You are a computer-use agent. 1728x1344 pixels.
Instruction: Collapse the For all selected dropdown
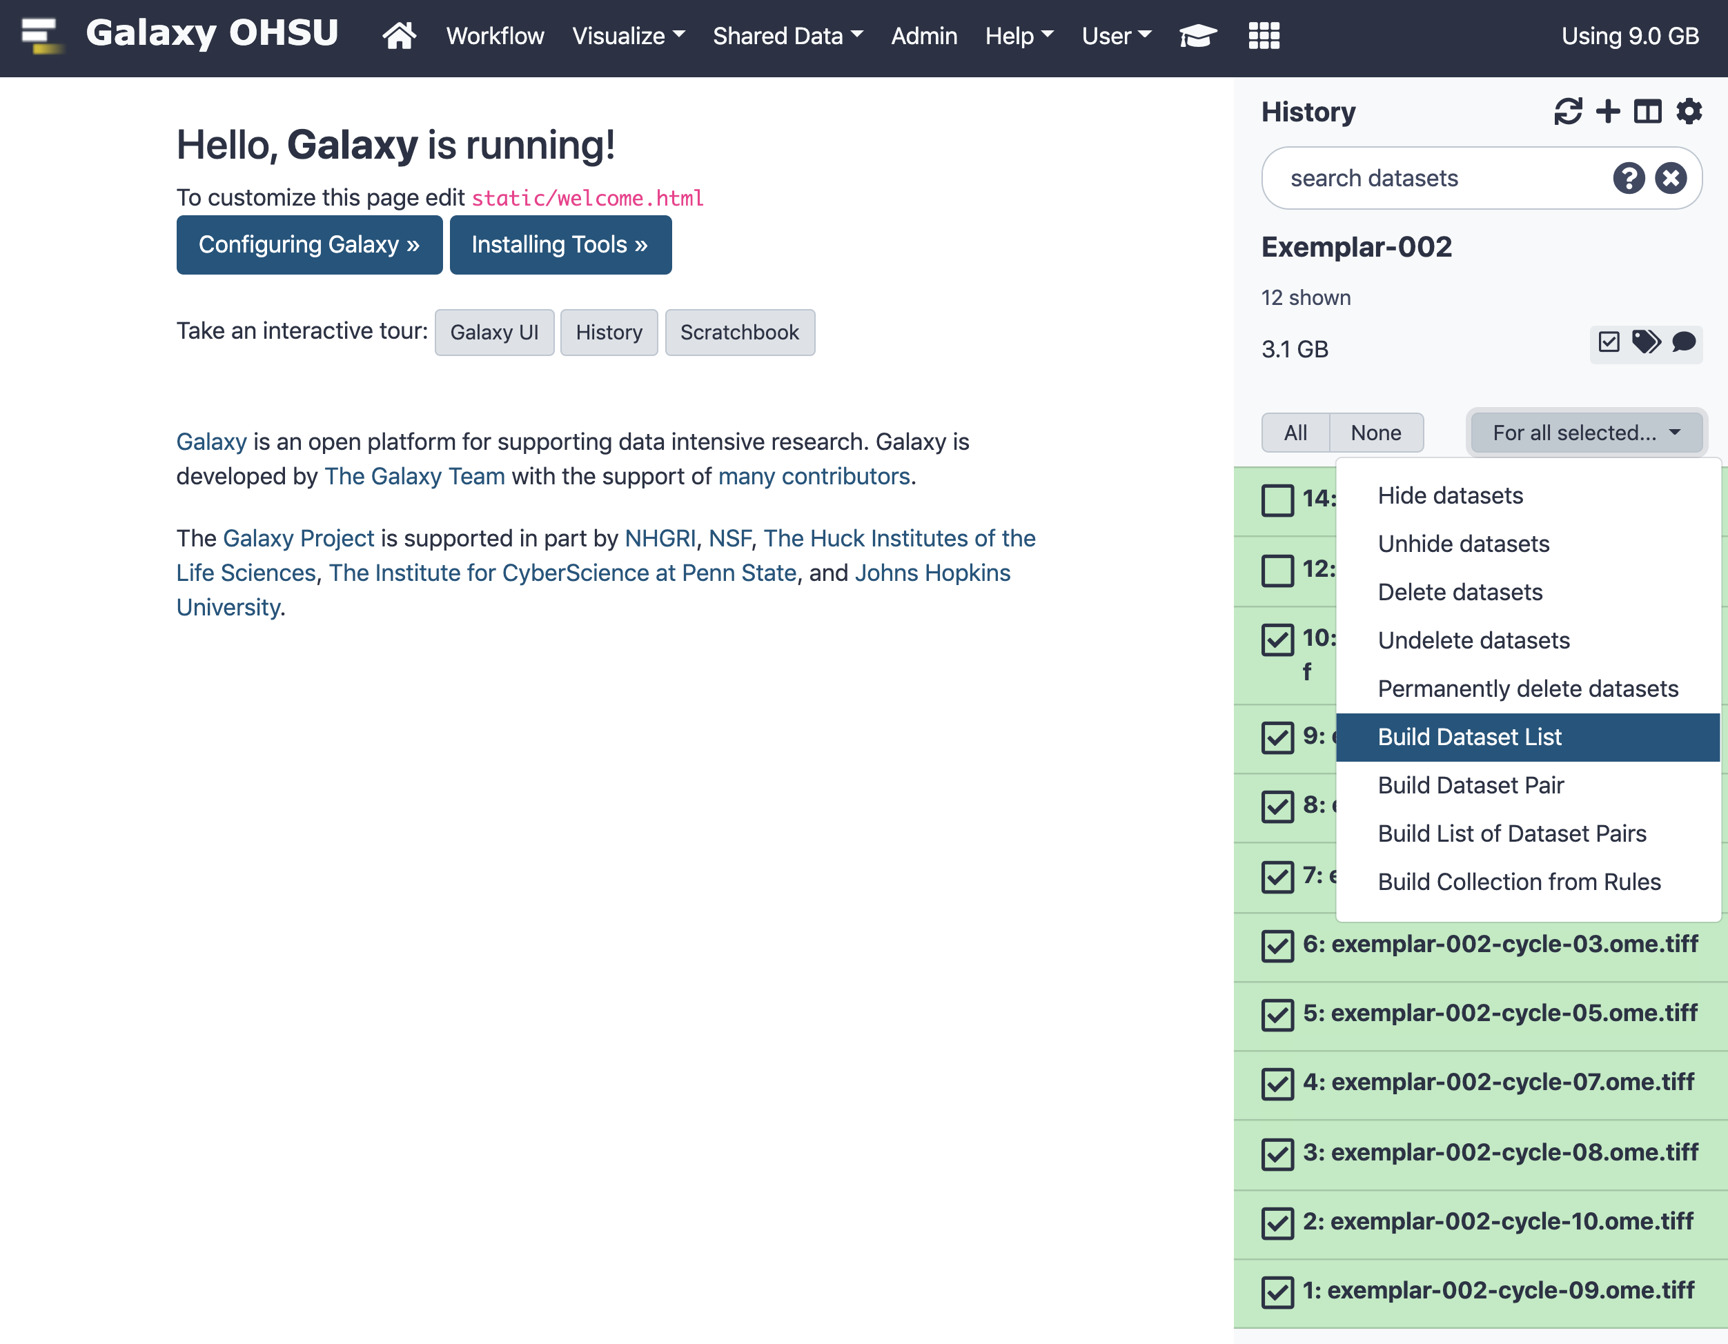tap(1587, 433)
